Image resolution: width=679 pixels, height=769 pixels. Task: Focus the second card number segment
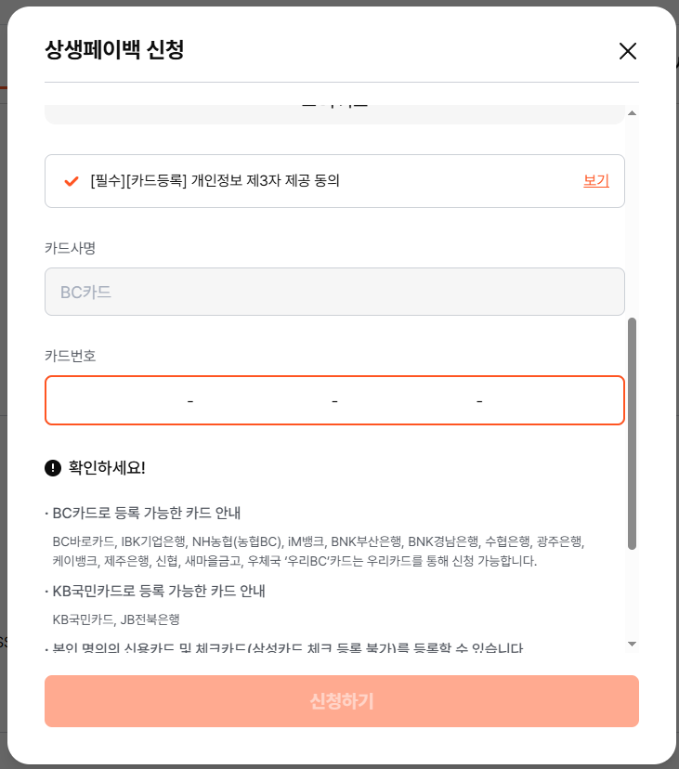point(262,400)
